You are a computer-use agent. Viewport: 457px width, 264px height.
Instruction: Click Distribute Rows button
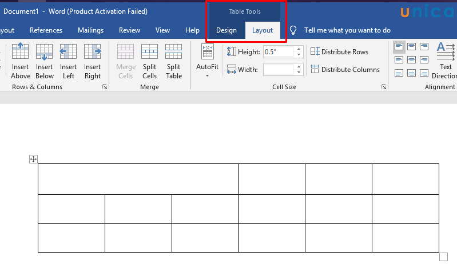(339, 52)
